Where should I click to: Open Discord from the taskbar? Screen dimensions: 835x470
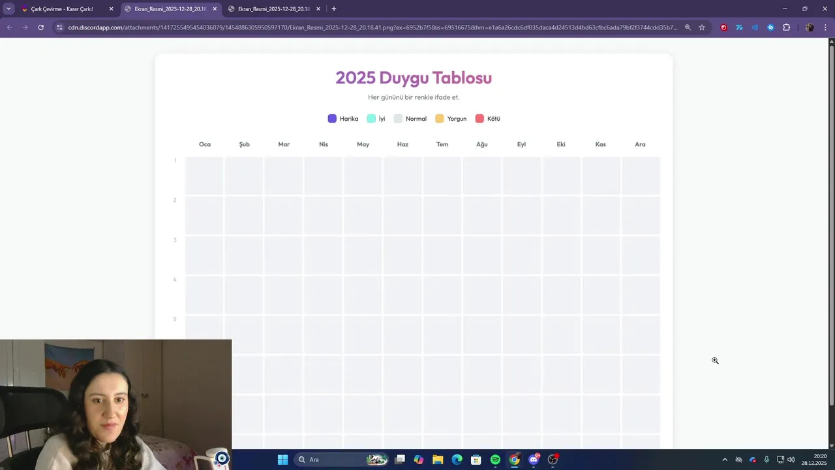point(534,460)
